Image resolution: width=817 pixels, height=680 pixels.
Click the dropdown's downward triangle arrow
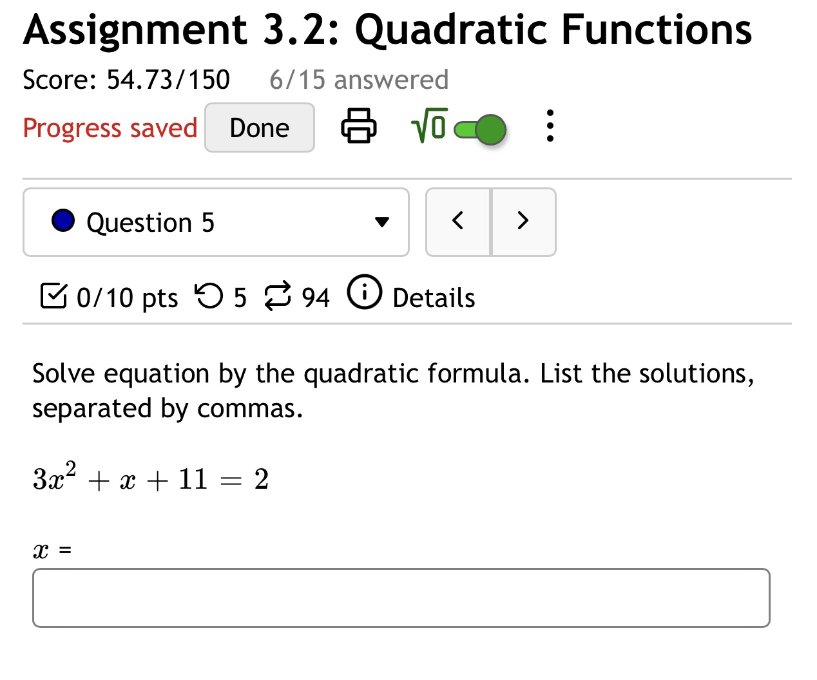[x=382, y=223]
